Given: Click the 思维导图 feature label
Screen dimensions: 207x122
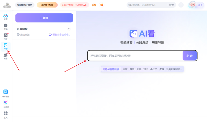Looking at the screenshot, I should (x=158, y=42).
